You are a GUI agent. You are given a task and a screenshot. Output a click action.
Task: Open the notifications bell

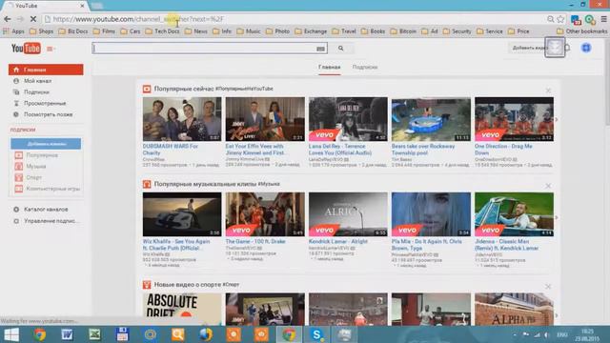pos(568,48)
